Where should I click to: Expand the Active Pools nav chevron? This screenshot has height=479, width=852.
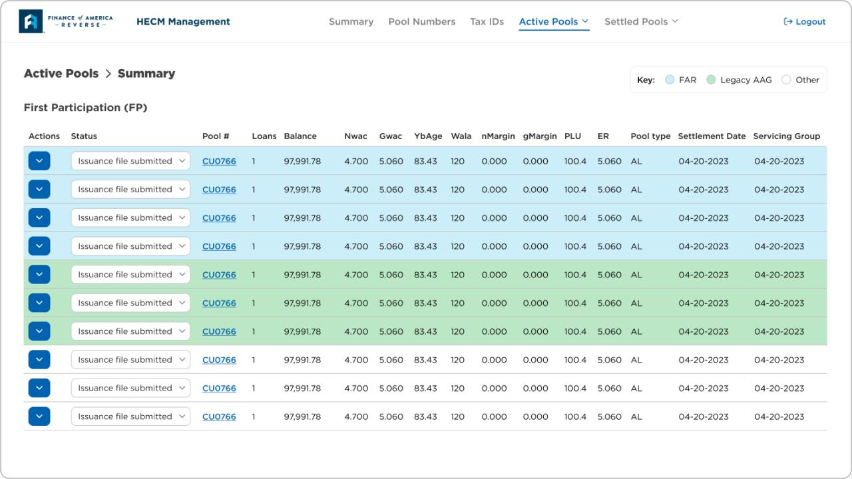click(x=585, y=21)
